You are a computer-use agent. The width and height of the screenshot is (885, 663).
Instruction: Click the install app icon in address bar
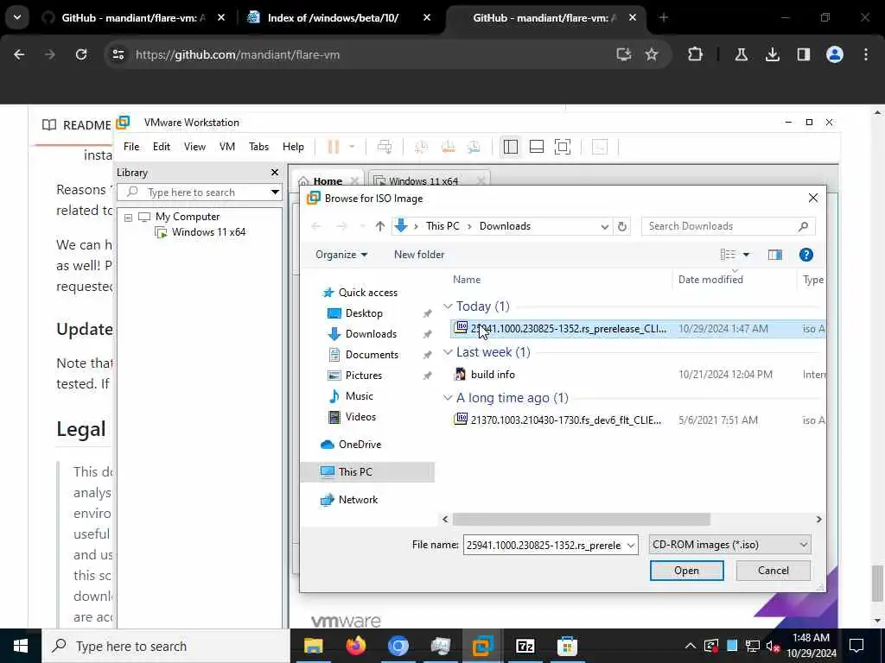tap(623, 54)
